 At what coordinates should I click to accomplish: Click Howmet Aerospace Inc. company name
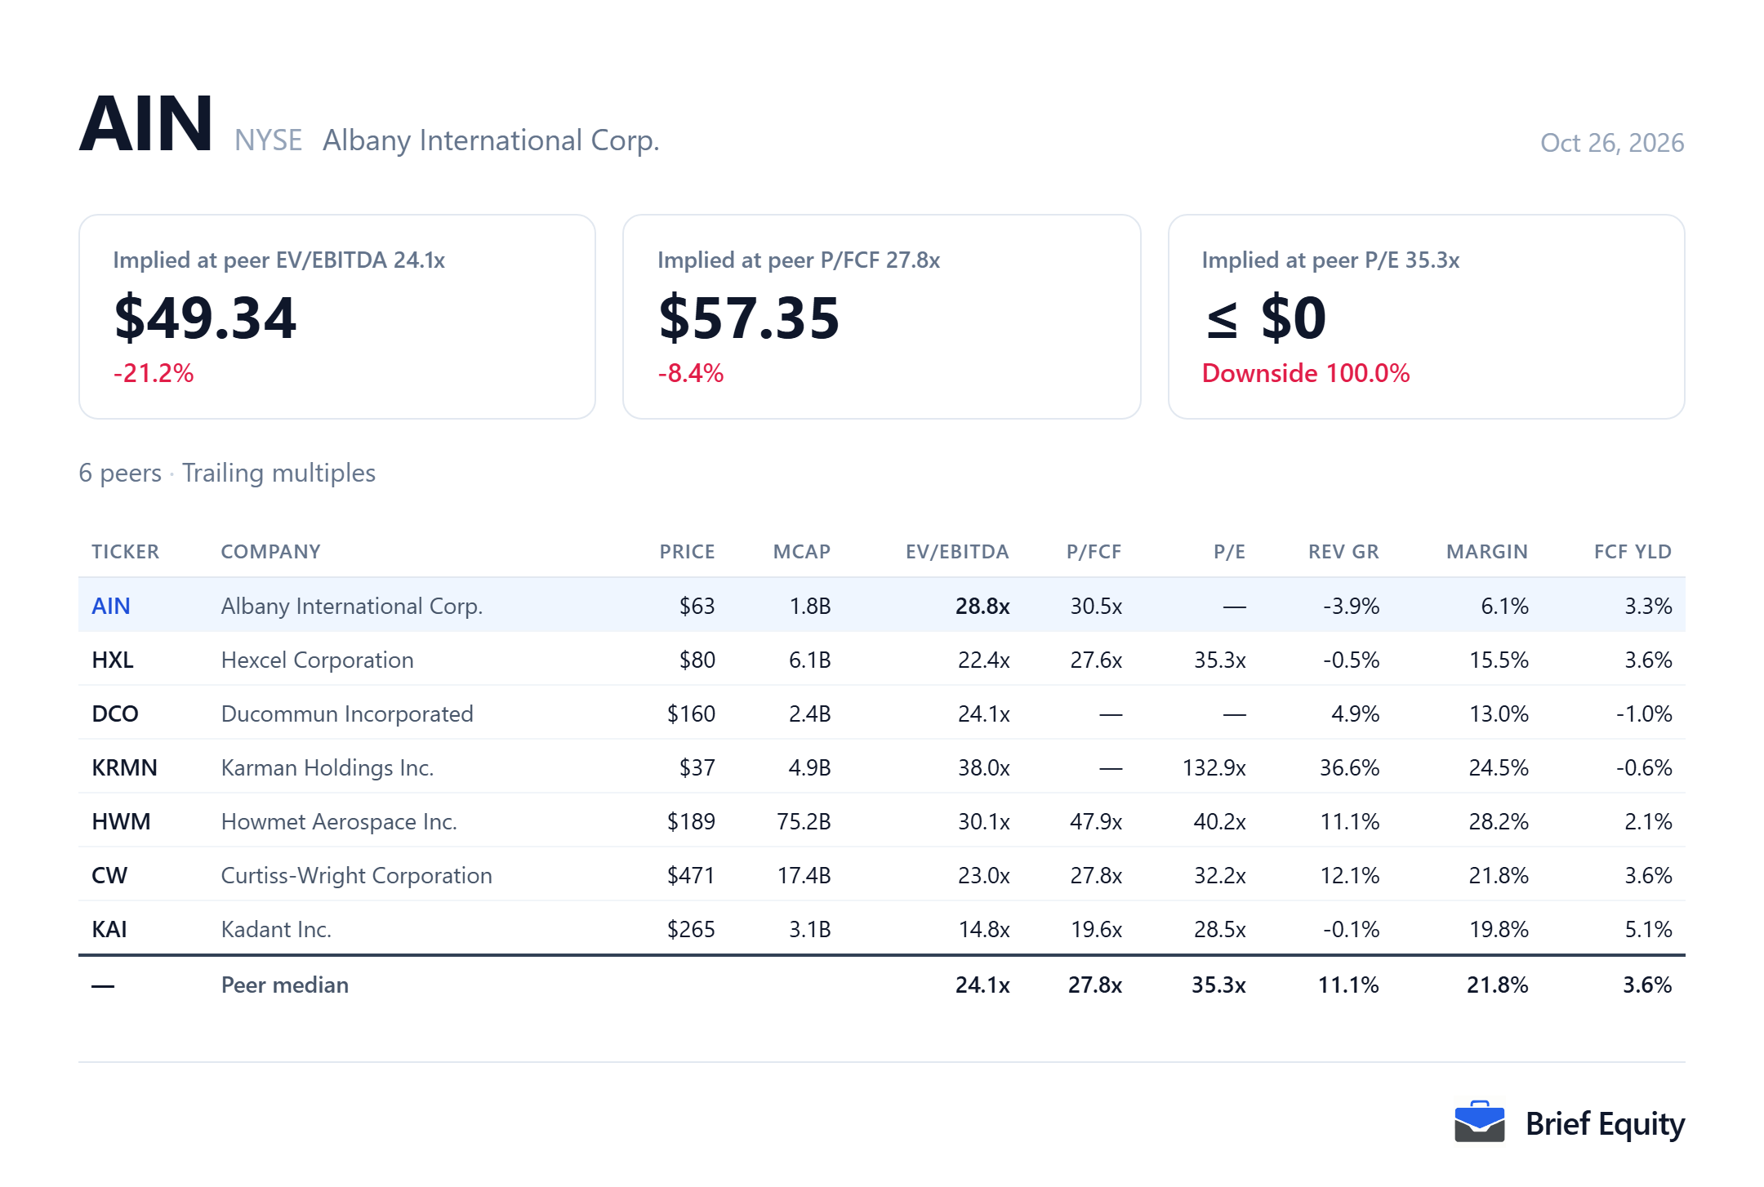339,821
